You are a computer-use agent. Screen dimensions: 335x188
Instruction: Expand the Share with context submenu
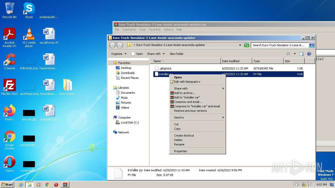198,89
